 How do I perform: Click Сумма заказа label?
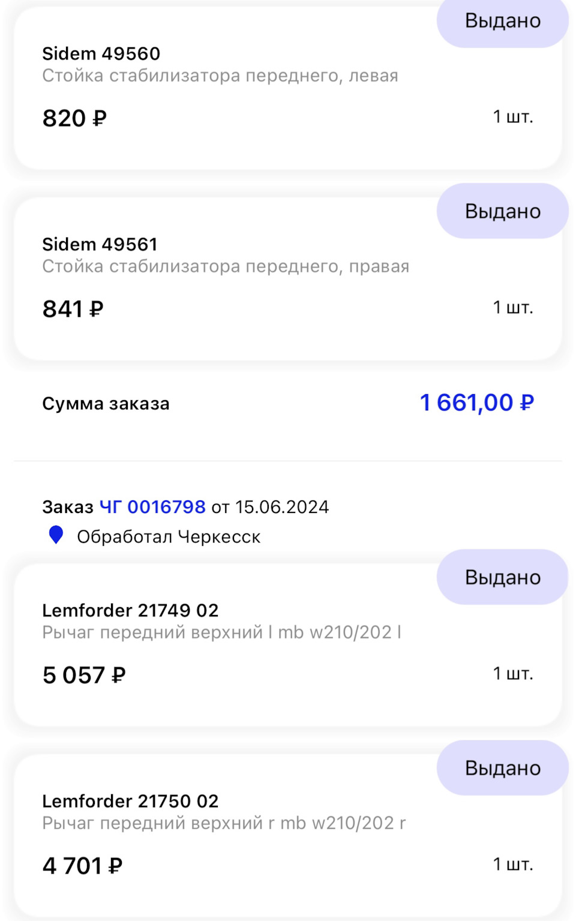pyautogui.click(x=106, y=404)
